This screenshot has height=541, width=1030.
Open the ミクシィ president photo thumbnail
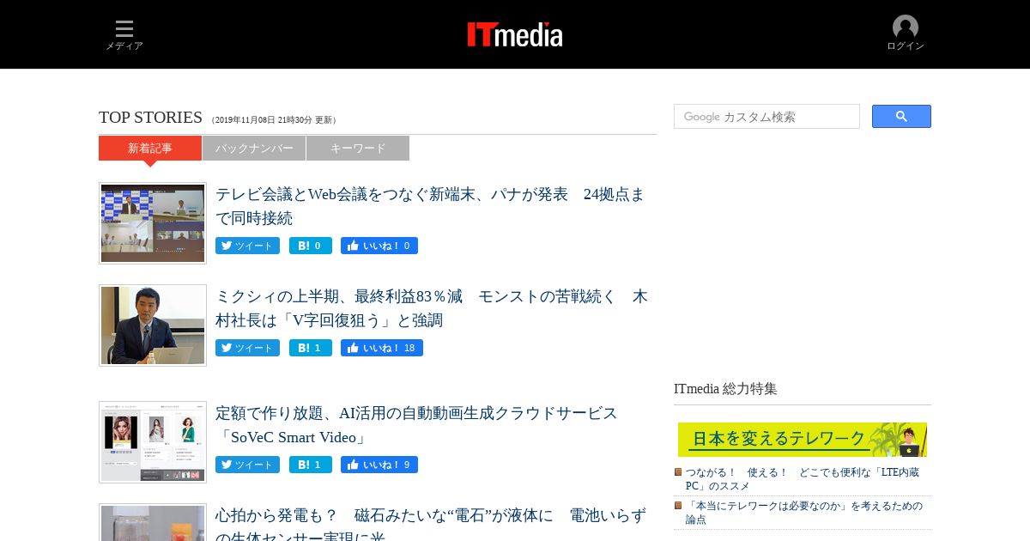(x=153, y=325)
